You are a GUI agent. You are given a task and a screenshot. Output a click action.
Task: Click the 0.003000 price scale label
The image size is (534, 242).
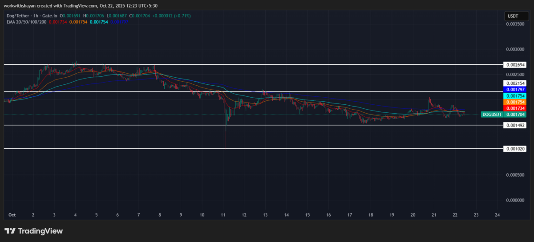click(x=515, y=49)
